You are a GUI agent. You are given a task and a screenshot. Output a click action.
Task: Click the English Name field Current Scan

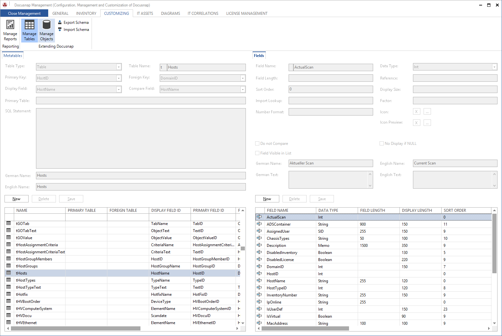coord(455,163)
